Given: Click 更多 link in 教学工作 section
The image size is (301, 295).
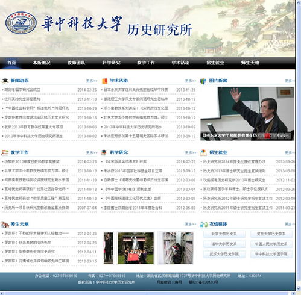Looking at the screenshot, I should tap(92, 152).
